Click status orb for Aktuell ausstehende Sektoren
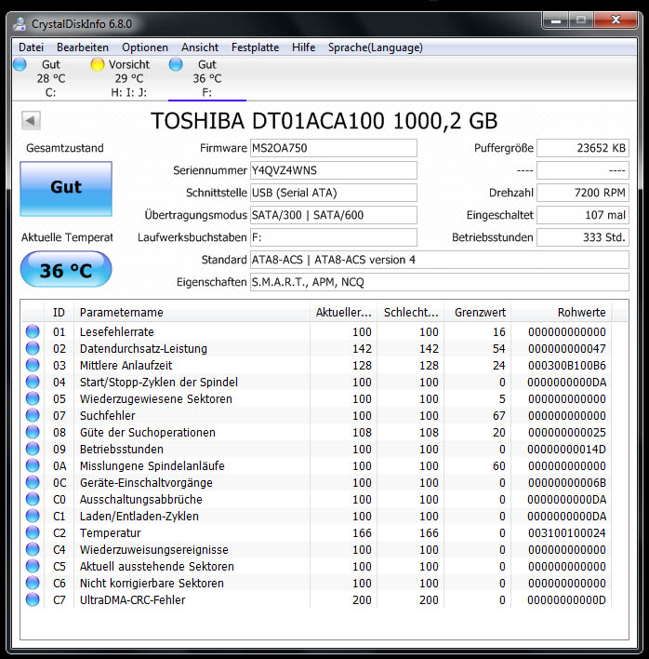The height and width of the screenshot is (659, 649). 33,566
